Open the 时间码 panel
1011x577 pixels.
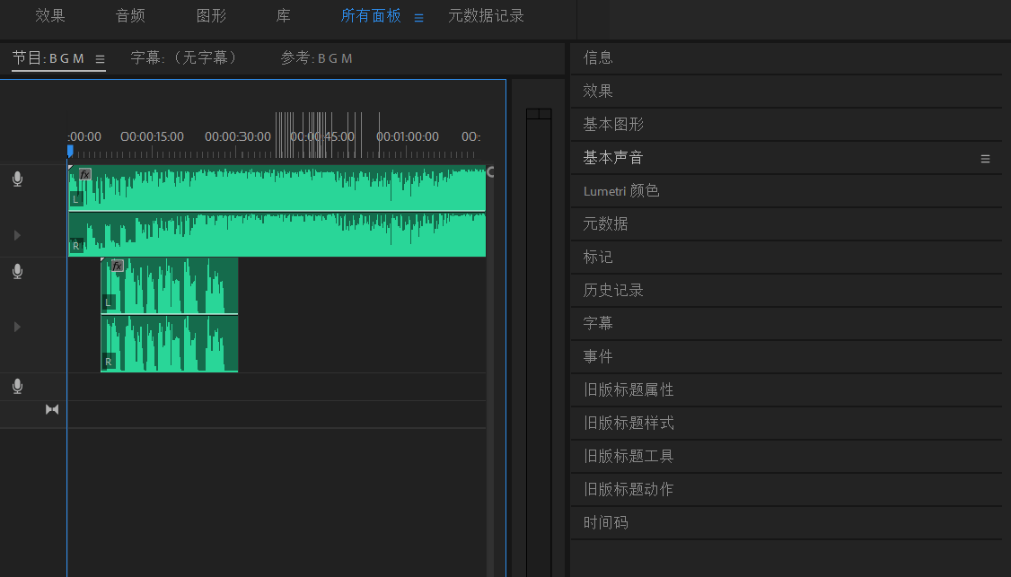[787, 522]
